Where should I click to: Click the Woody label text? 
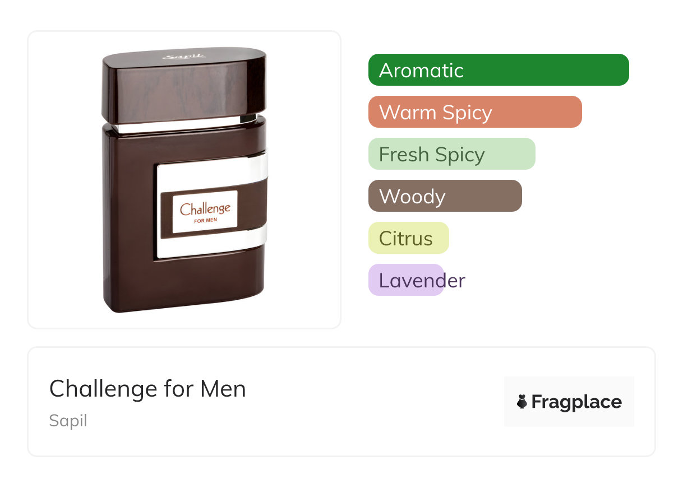[x=412, y=196]
